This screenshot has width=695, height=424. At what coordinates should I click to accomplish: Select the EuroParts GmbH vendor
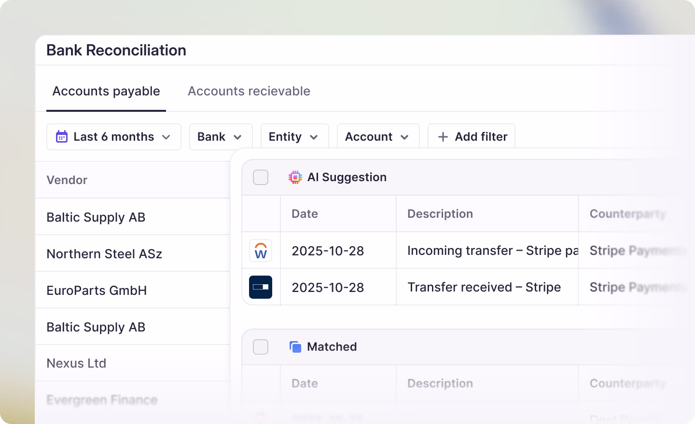133,290
